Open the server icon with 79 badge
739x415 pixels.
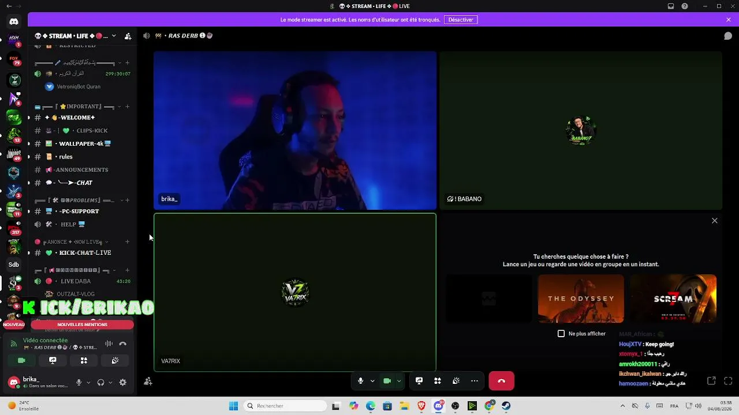pyautogui.click(x=14, y=59)
